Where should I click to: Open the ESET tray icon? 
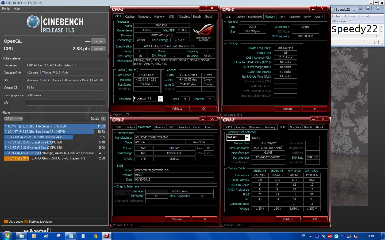[x=336, y=236]
